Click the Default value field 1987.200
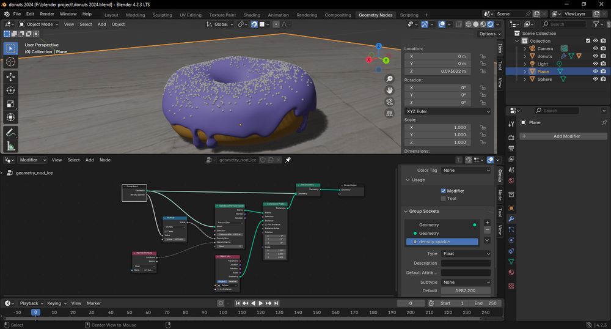 point(466,291)
